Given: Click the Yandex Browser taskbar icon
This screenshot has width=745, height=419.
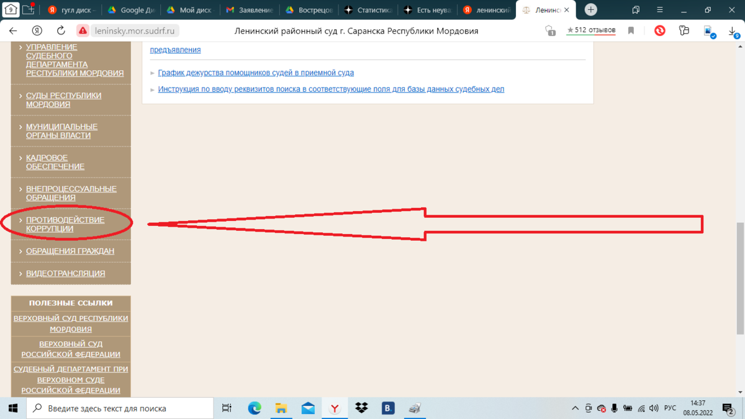Looking at the screenshot, I should 335,408.
